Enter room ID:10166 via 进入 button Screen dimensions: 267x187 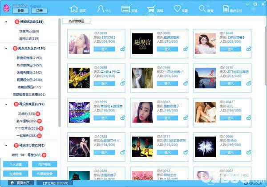pyautogui.click(x=167, y=83)
